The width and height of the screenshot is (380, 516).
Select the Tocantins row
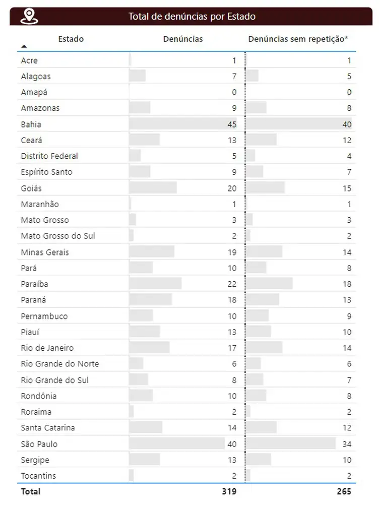pos(38,476)
